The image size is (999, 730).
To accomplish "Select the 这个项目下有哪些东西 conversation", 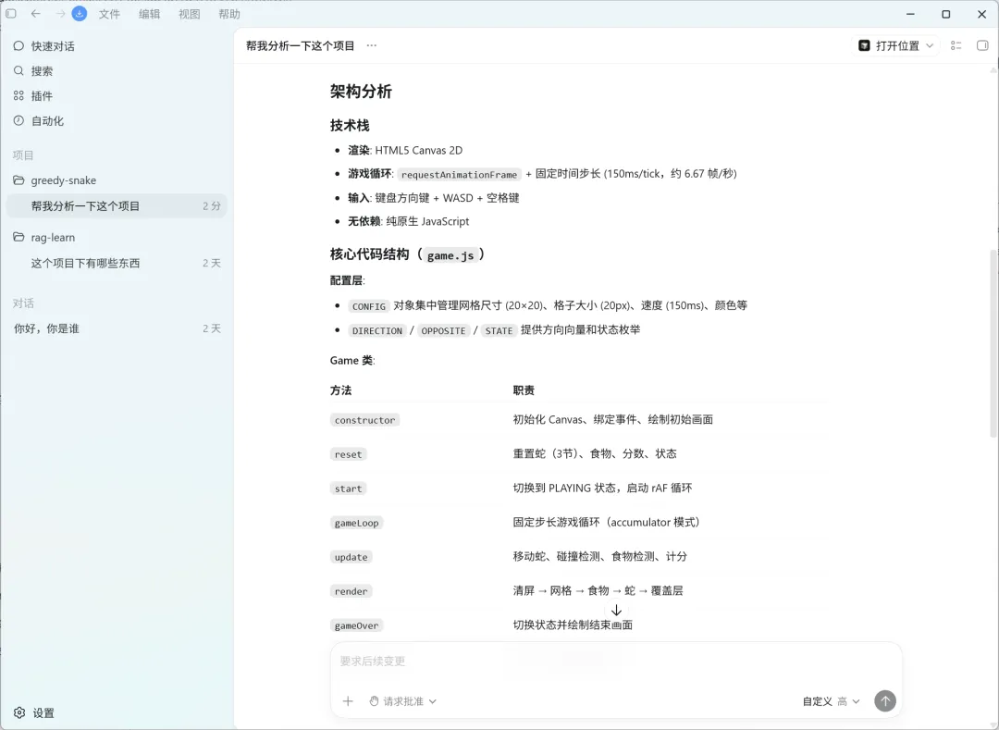I will pyautogui.click(x=117, y=263).
